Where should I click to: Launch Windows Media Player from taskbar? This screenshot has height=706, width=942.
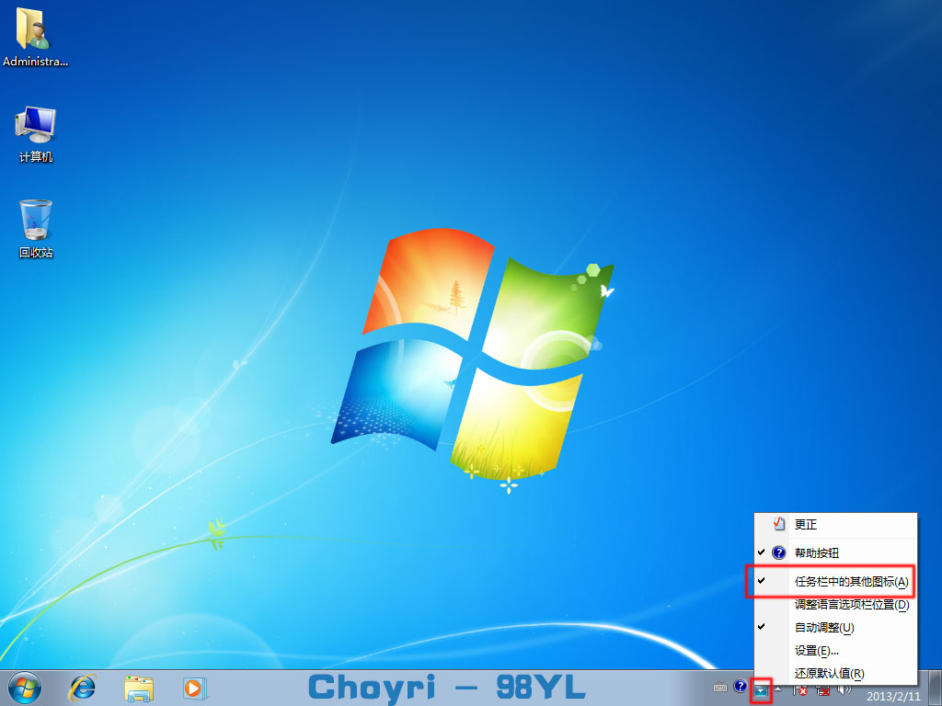pos(195,688)
